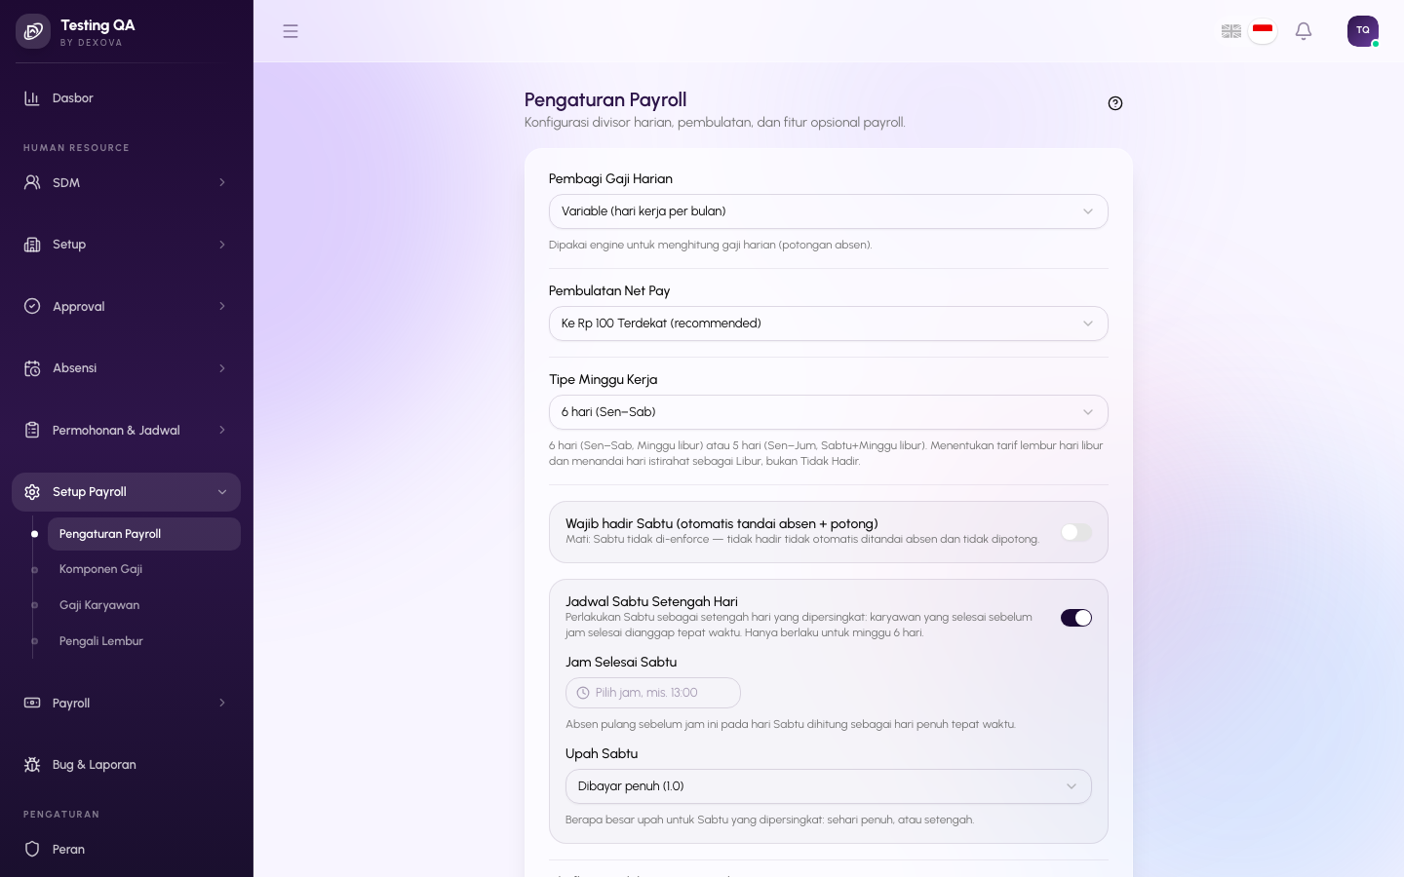This screenshot has width=1404, height=877.
Task: Open Upah Sabtu dropdown
Action: tap(829, 786)
